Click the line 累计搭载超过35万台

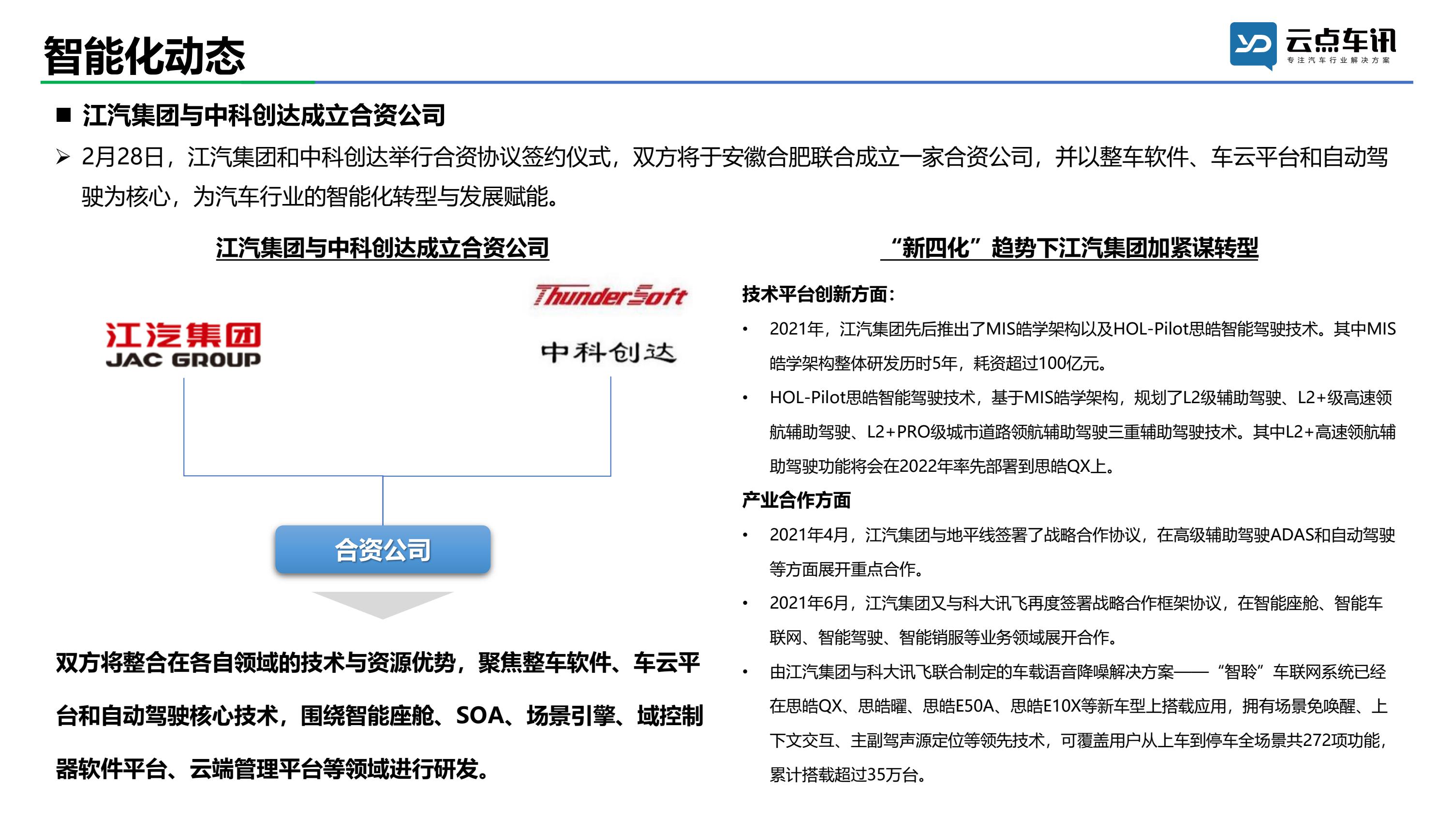coord(849,774)
